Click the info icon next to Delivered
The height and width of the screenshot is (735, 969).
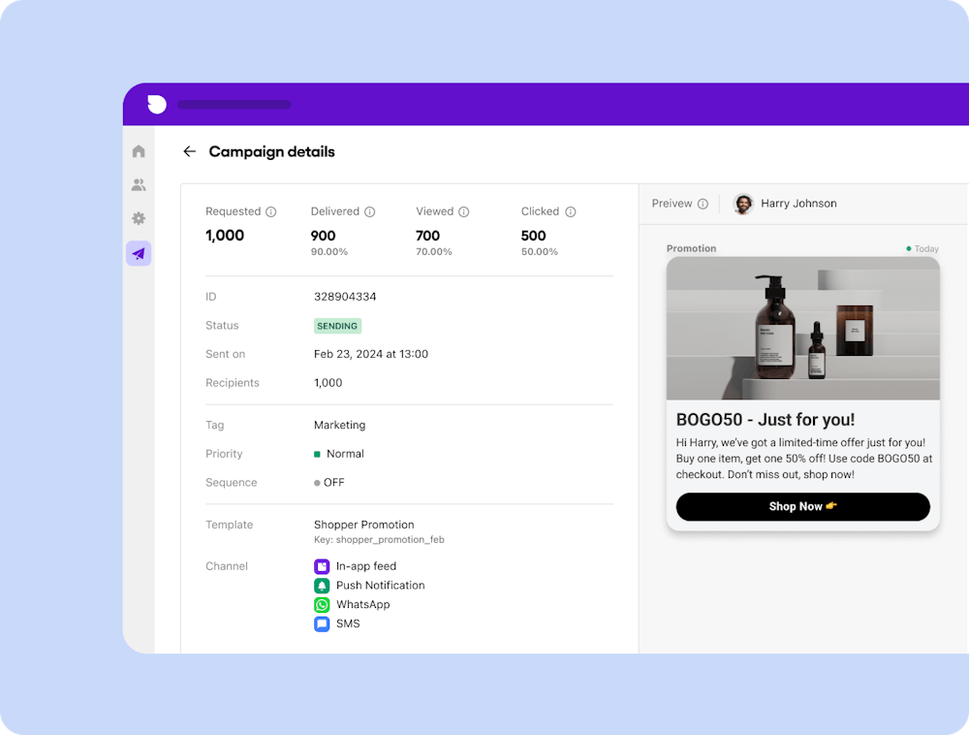(x=372, y=210)
